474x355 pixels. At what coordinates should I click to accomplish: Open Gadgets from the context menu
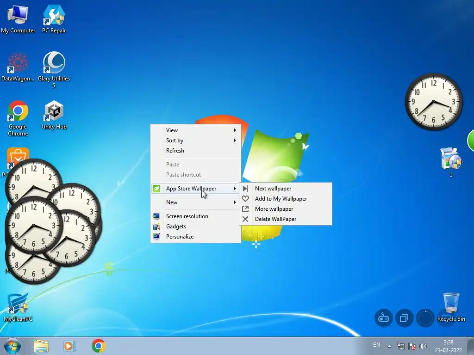[x=196, y=226]
